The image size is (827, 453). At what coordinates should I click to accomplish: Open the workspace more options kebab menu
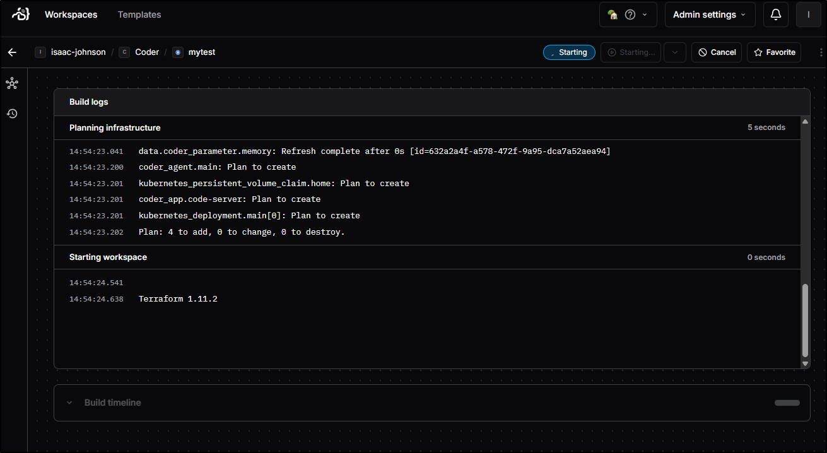(x=820, y=52)
